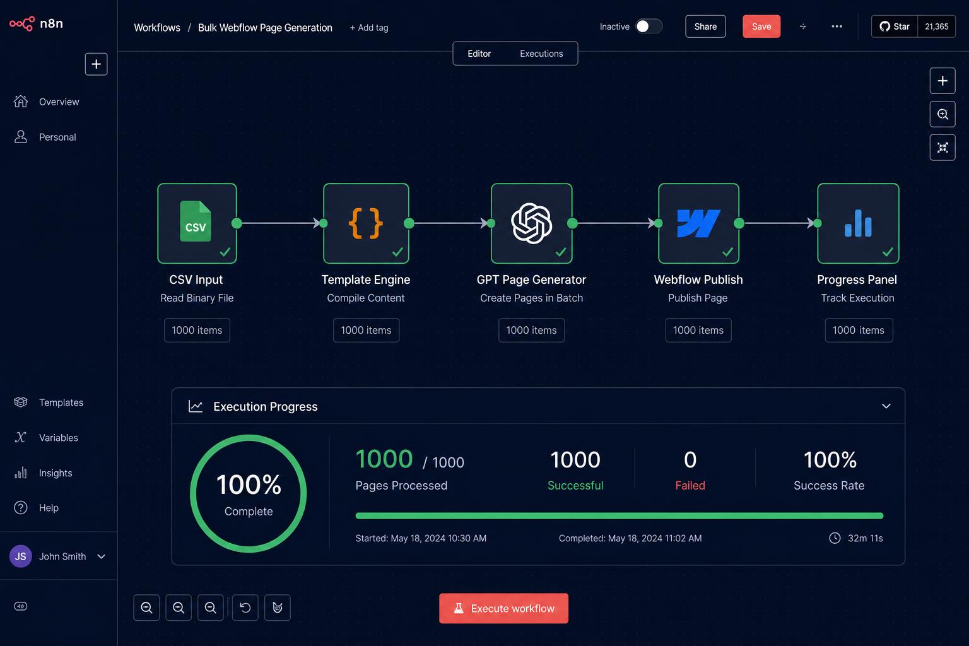Click the 'Pages Processed' label
969x646 pixels.
point(401,485)
